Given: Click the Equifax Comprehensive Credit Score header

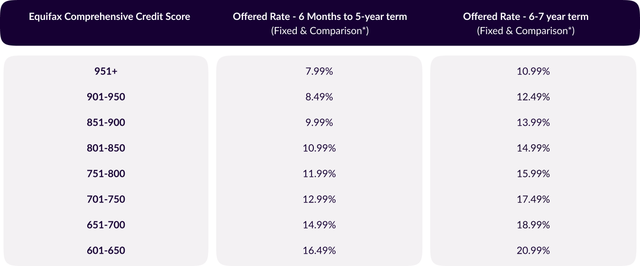Looking at the screenshot, I should pyautogui.click(x=110, y=17).
